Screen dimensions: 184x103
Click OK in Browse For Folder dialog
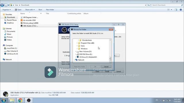(95, 67)
